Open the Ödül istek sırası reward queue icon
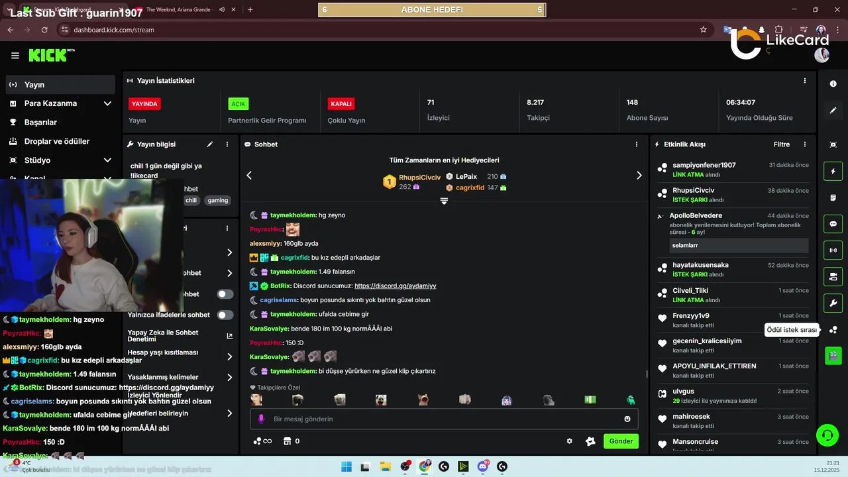 pyautogui.click(x=833, y=330)
